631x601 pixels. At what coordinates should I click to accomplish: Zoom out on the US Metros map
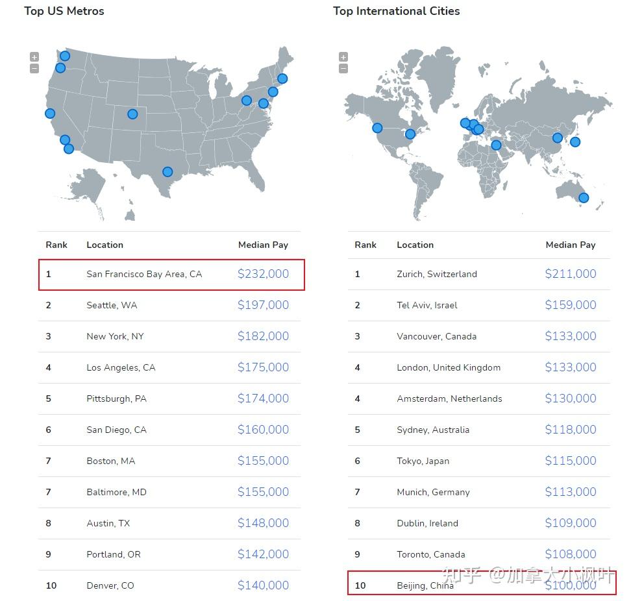[34, 69]
